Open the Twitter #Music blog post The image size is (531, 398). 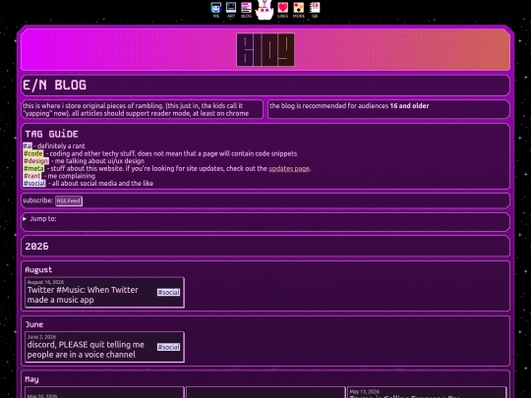pyautogui.click(x=104, y=293)
